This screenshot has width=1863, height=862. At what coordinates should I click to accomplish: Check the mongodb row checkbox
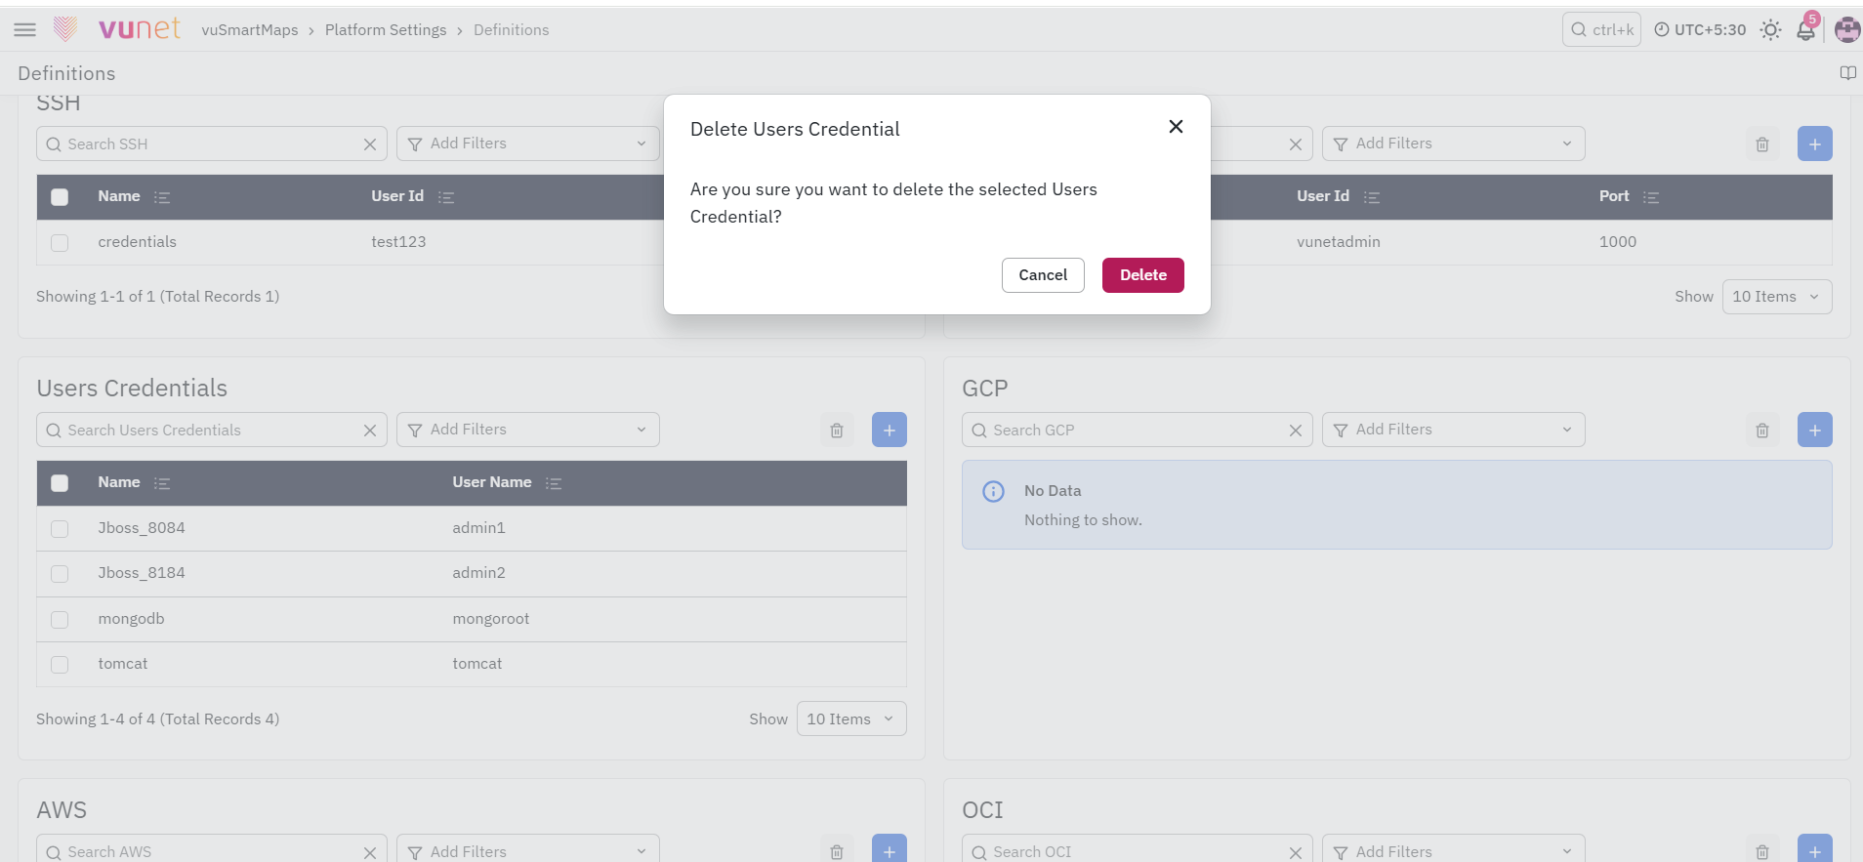pyautogui.click(x=60, y=620)
